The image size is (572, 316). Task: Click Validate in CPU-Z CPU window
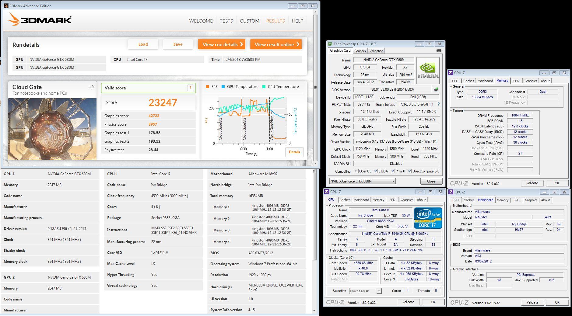coord(408,302)
